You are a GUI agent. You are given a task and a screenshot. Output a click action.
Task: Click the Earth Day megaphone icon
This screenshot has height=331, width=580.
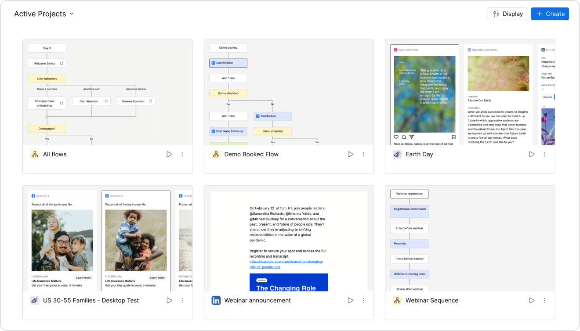pos(397,154)
